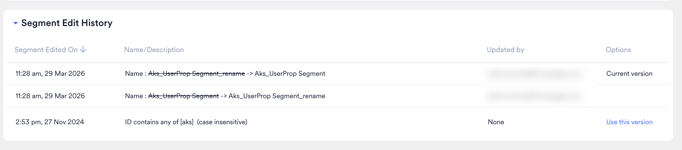Select the 2:53 pm, 27 Nov 2024 timestamp
The image size is (682, 150).
tap(50, 122)
